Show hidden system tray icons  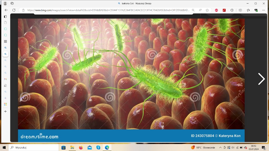[220, 147]
